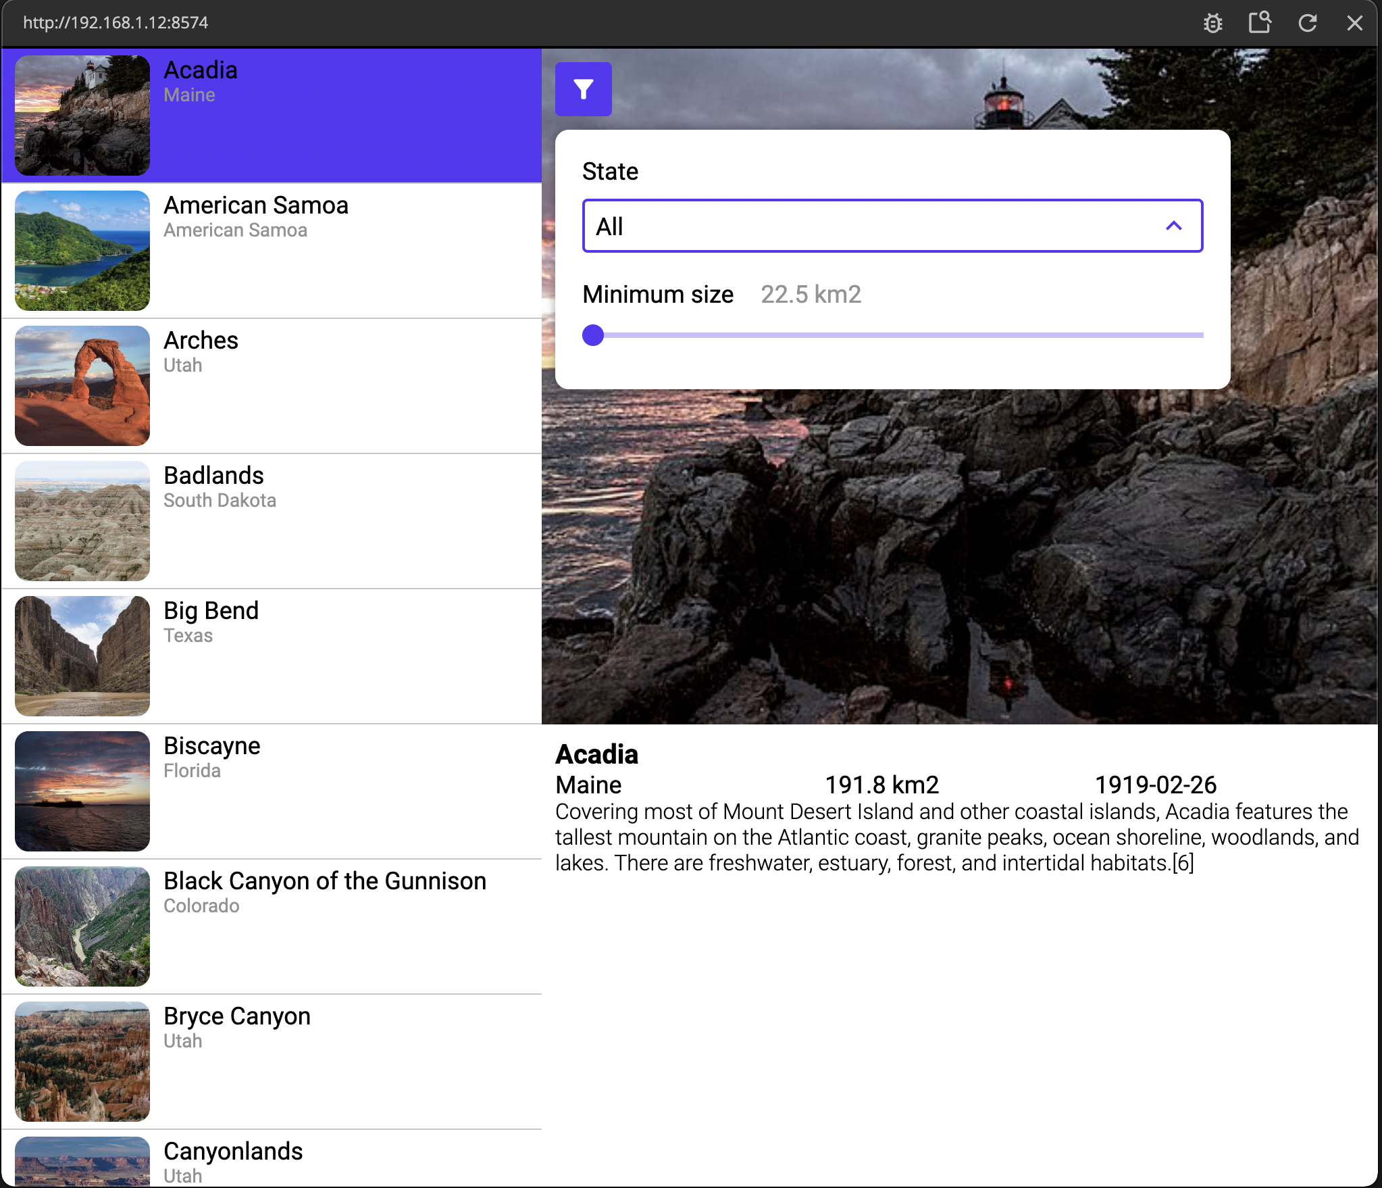1382x1188 pixels.
Task: Click the Acadia description paragraph
Action: [957, 837]
